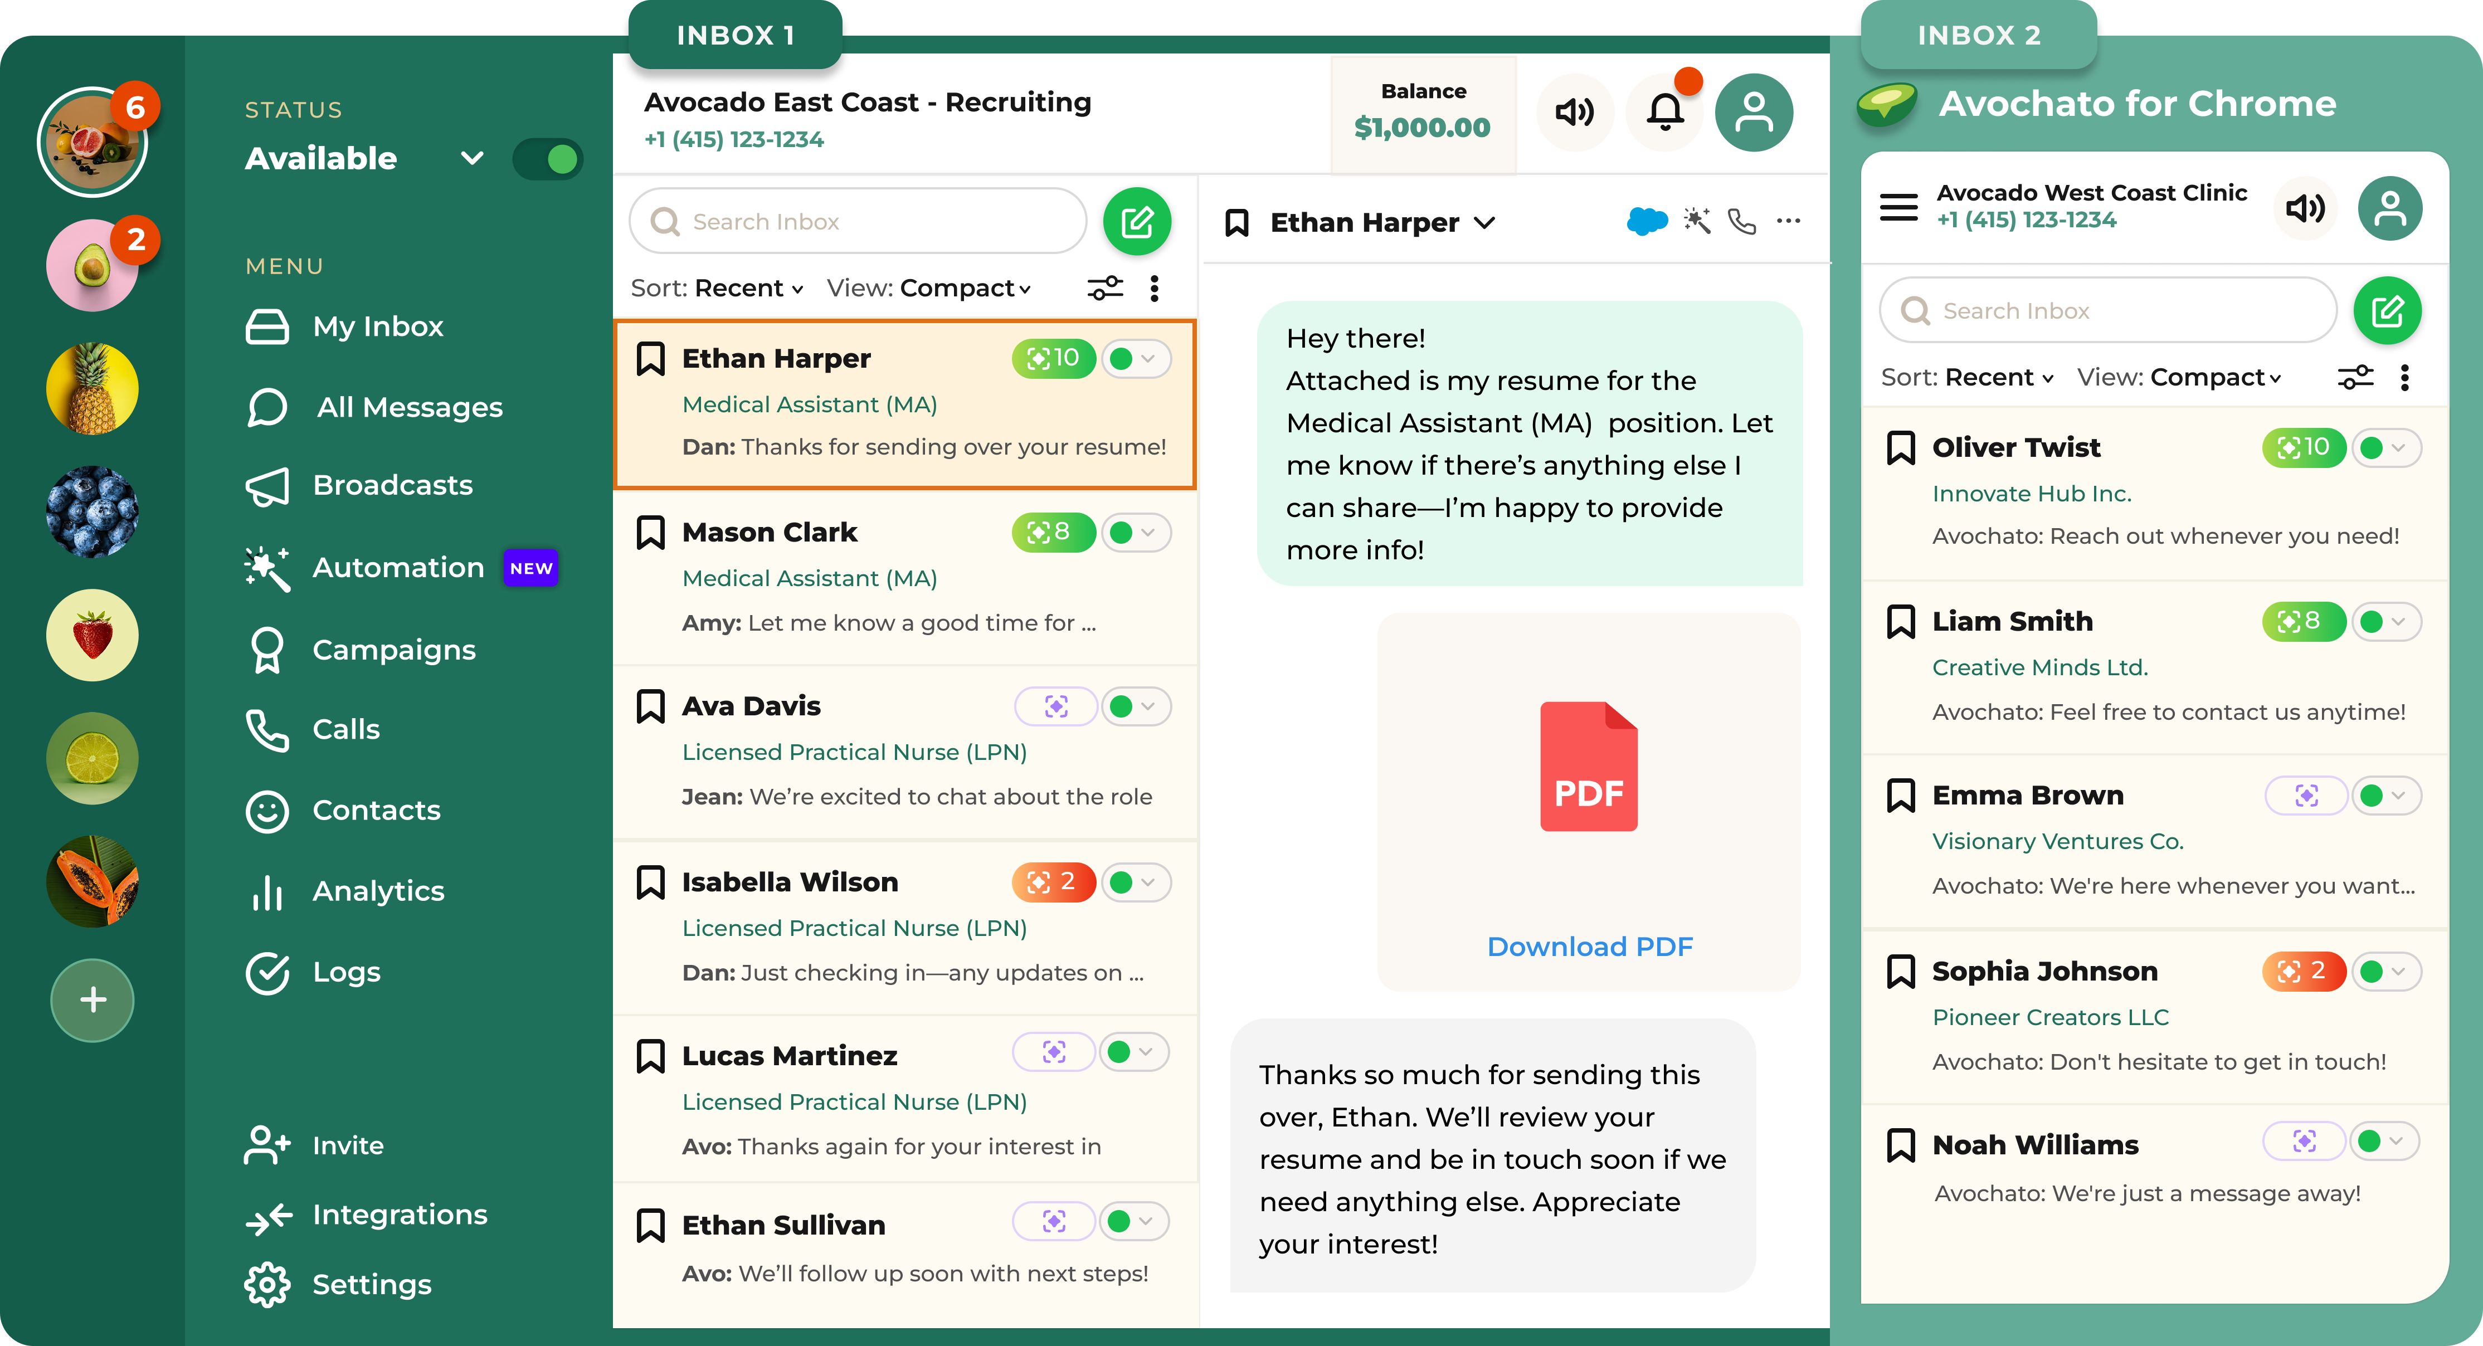Call Ethan Harper with the phone icon

click(1742, 222)
